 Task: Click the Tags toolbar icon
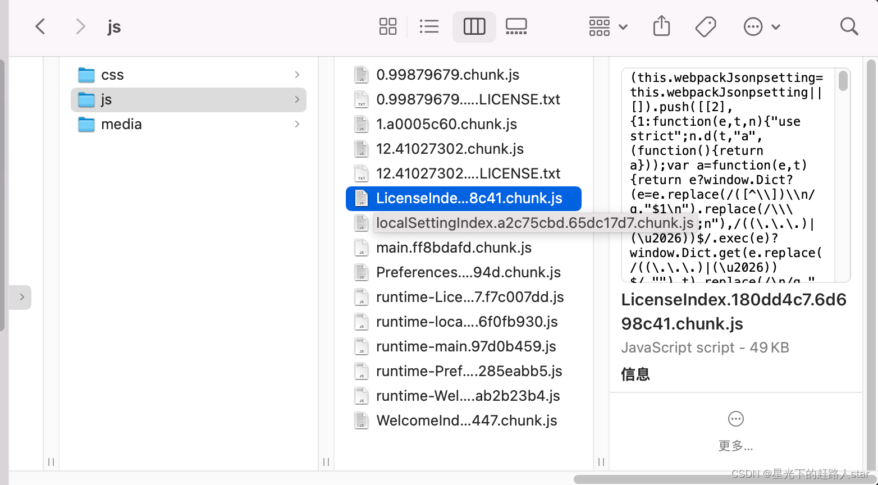click(x=706, y=26)
